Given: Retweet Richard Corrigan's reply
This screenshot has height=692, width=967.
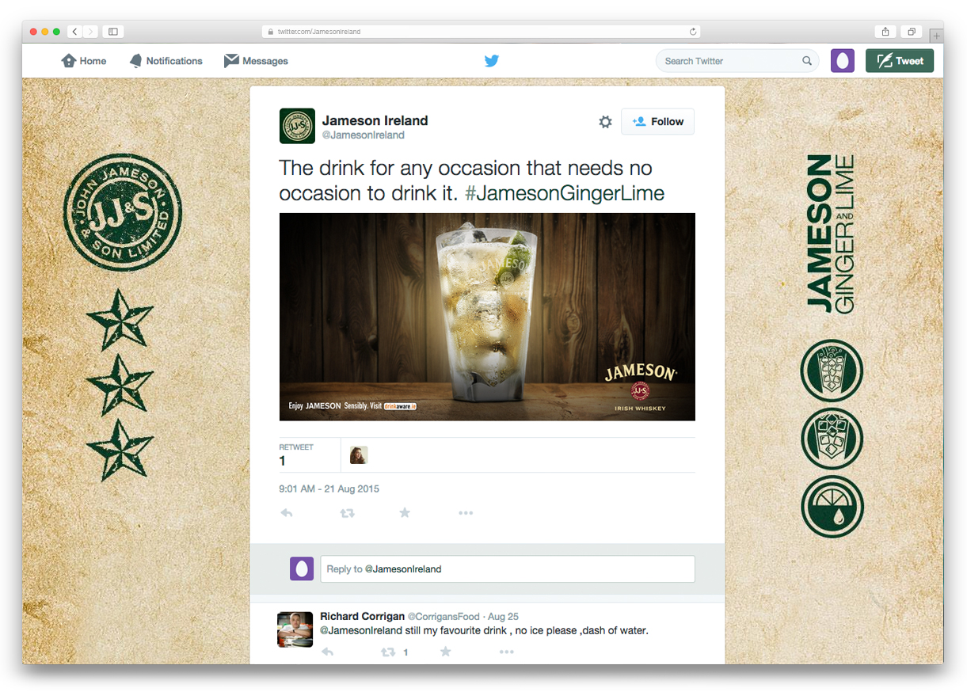Looking at the screenshot, I should [388, 652].
